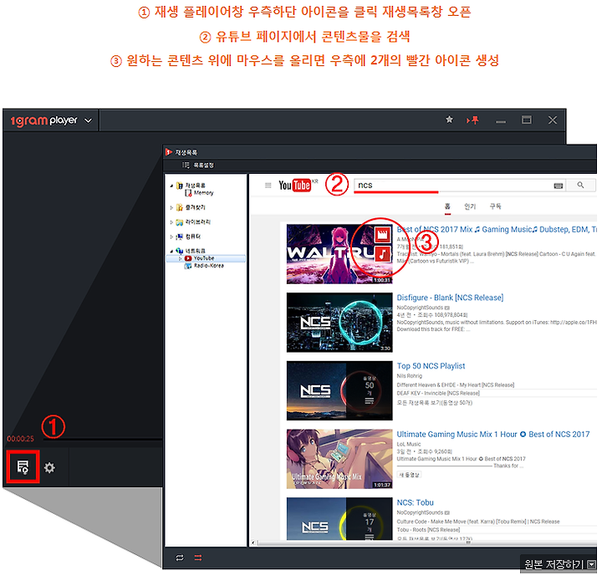Click the red music-note icon on first thumbnail

pyautogui.click(x=382, y=253)
